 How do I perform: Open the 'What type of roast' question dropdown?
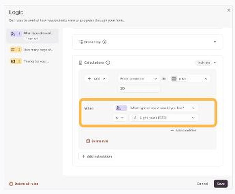[156, 108]
